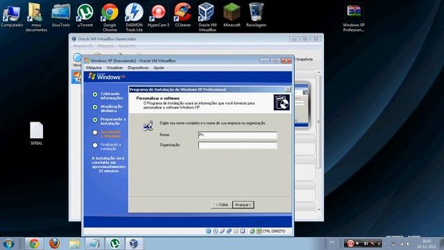Image resolution: width=444 pixels, height=250 pixels.
Task: Launch DAEMON Tools Lite desktop shortcut
Action: [134, 17]
